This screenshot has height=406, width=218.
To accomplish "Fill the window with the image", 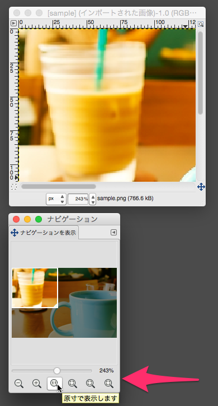I will tap(91, 384).
